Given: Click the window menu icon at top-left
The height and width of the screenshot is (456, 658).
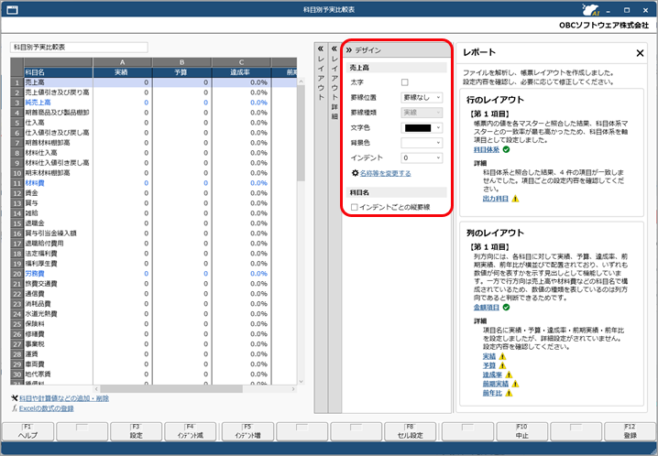Looking at the screenshot, I should [x=13, y=9].
